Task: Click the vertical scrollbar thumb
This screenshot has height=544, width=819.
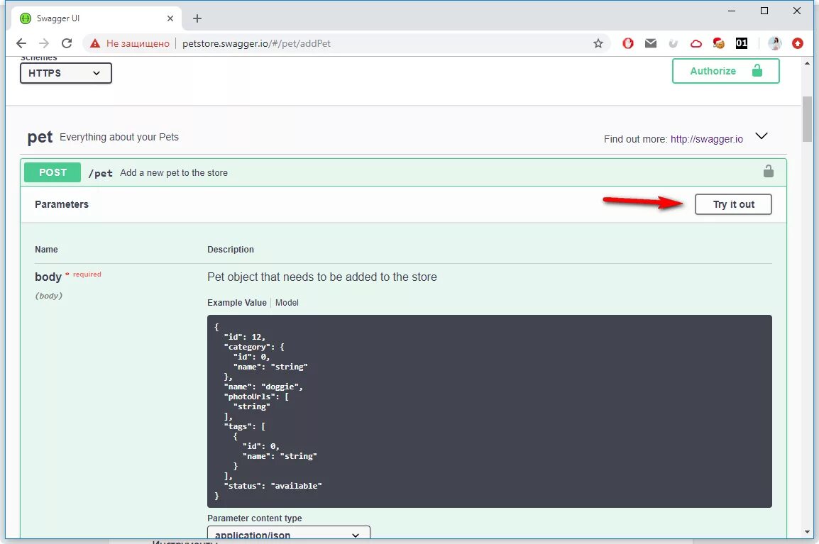Action: tap(807, 119)
